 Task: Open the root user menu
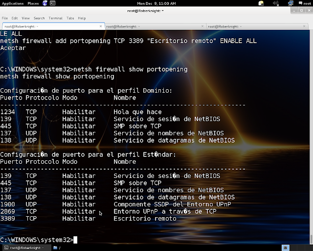[x=305, y=3]
